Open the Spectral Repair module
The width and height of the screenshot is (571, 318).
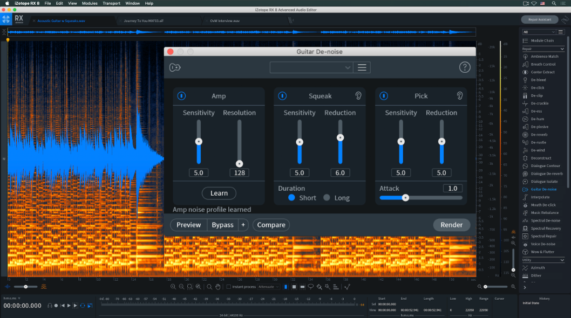[x=543, y=236]
